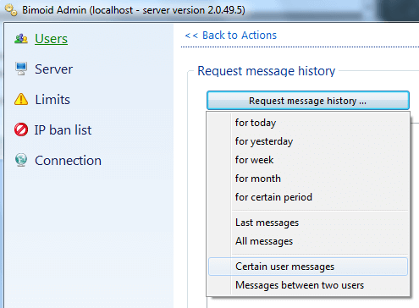This screenshot has height=308, width=419.
Task: Click the Bimoid Admin window title text
Action: click(134, 10)
